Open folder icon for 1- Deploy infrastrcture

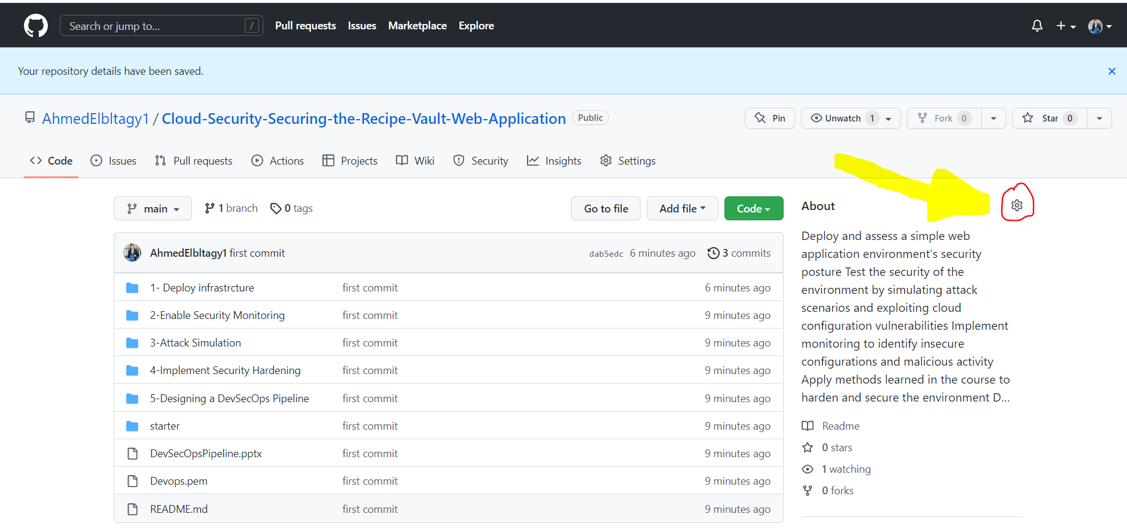132,288
